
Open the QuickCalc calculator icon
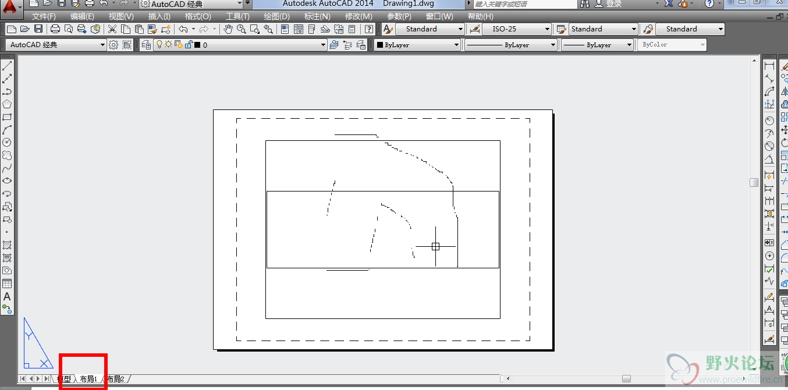click(x=352, y=29)
